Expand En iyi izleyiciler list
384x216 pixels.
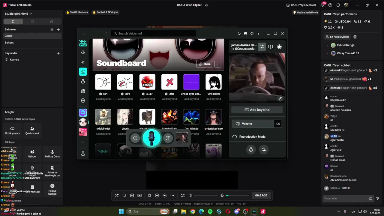pyautogui.click(x=337, y=37)
